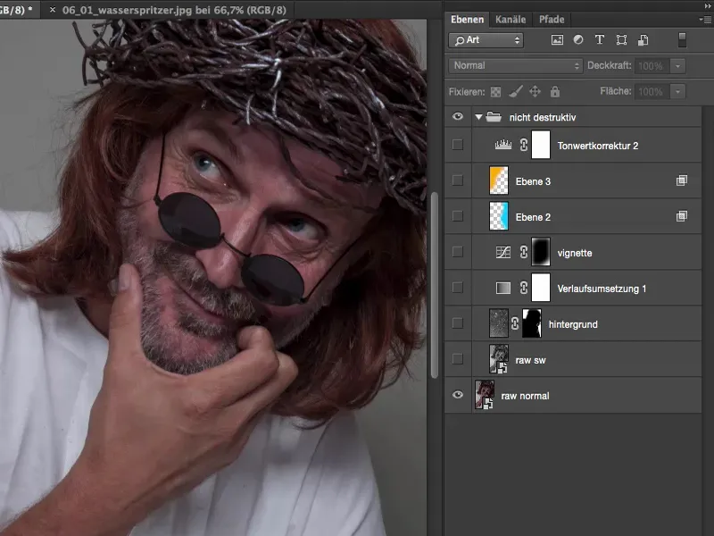
Task: Filter layers by adjustment layers icon
Action: (578, 40)
